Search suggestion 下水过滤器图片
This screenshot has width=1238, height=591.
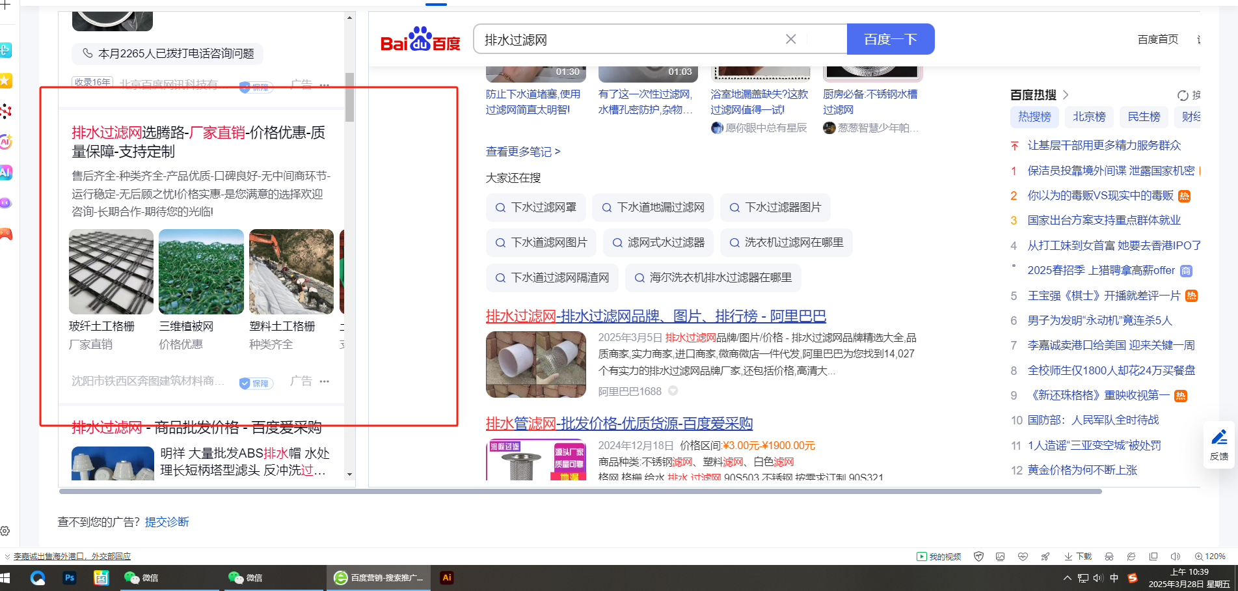pyautogui.click(x=775, y=208)
